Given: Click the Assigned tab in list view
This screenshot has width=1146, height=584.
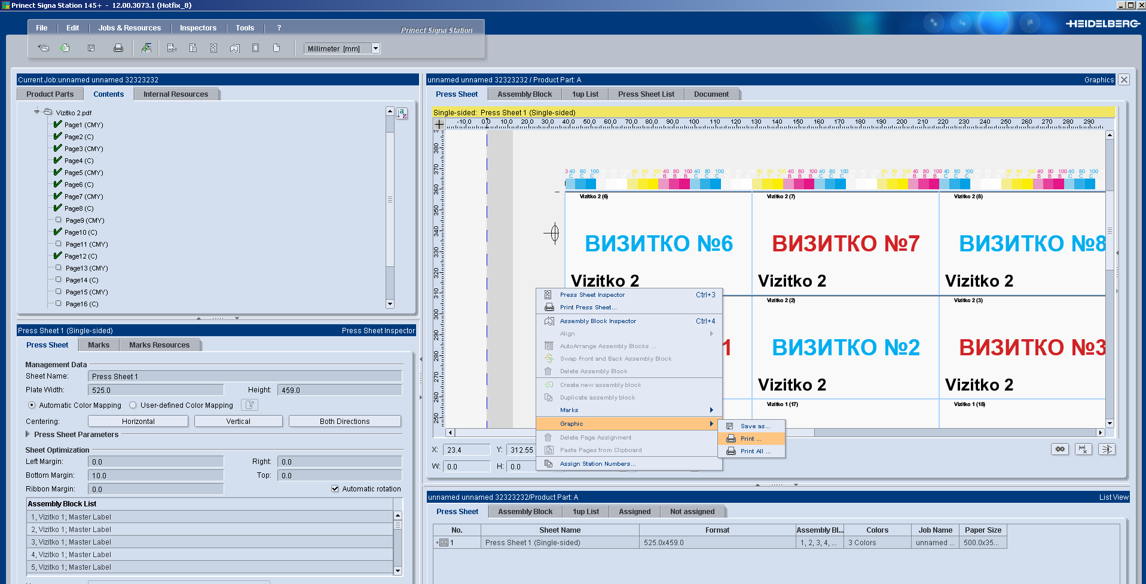Looking at the screenshot, I should pyautogui.click(x=635, y=512).
